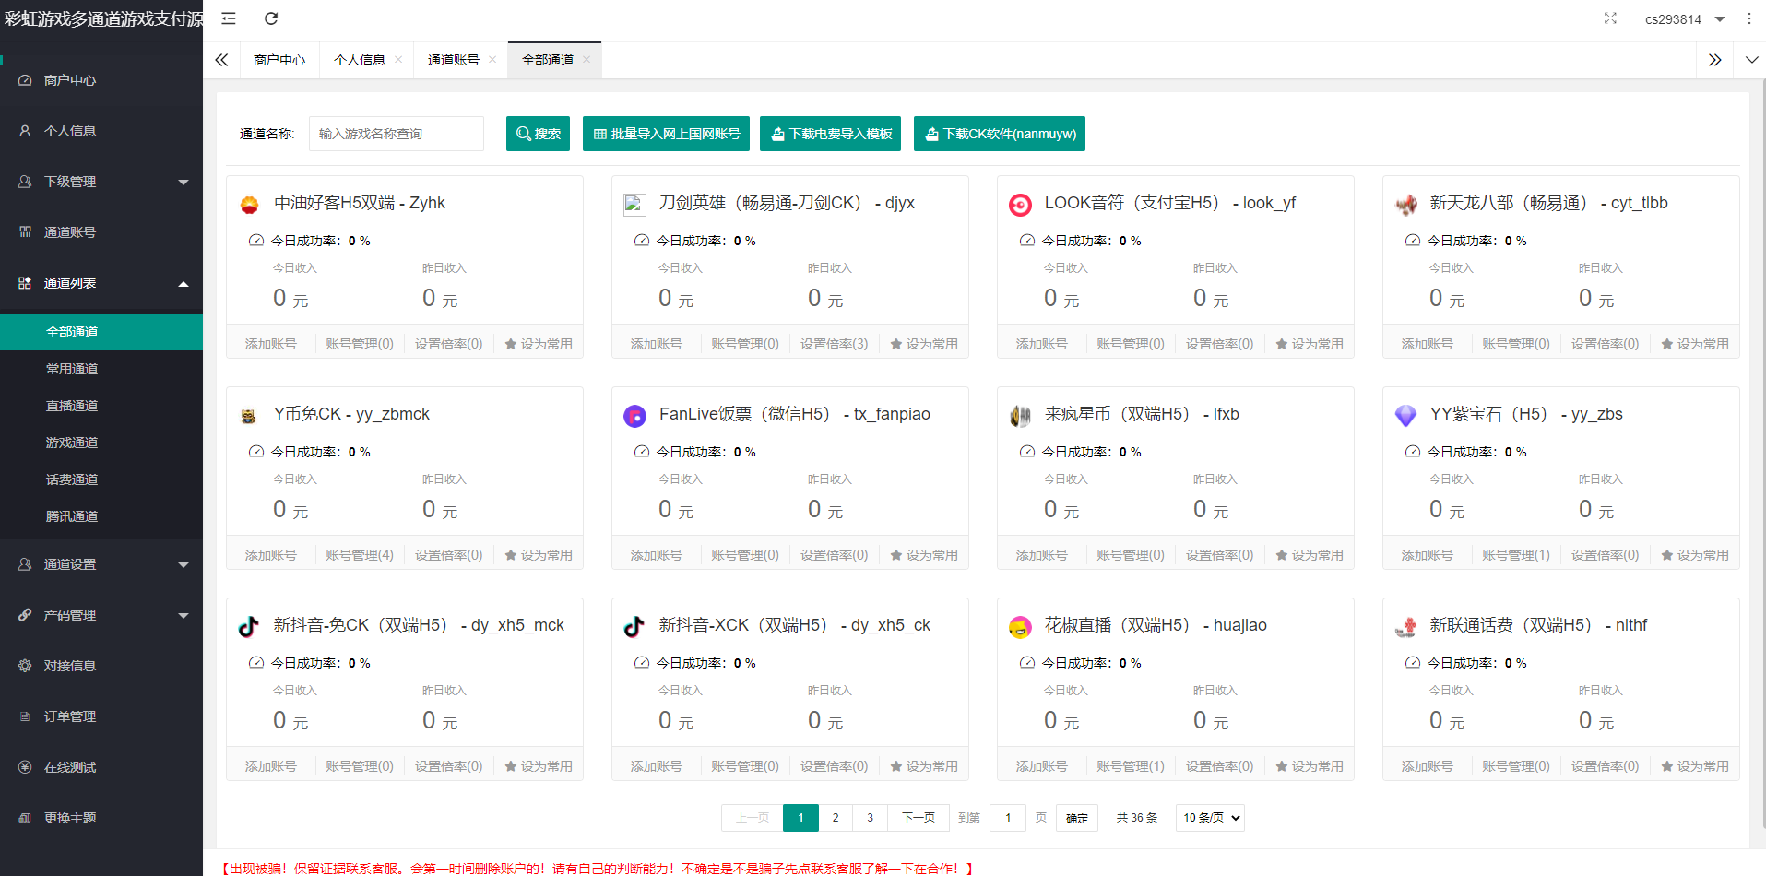
Task: Click the 批量导入网上国网账号 button
Action: coord(666,134)
